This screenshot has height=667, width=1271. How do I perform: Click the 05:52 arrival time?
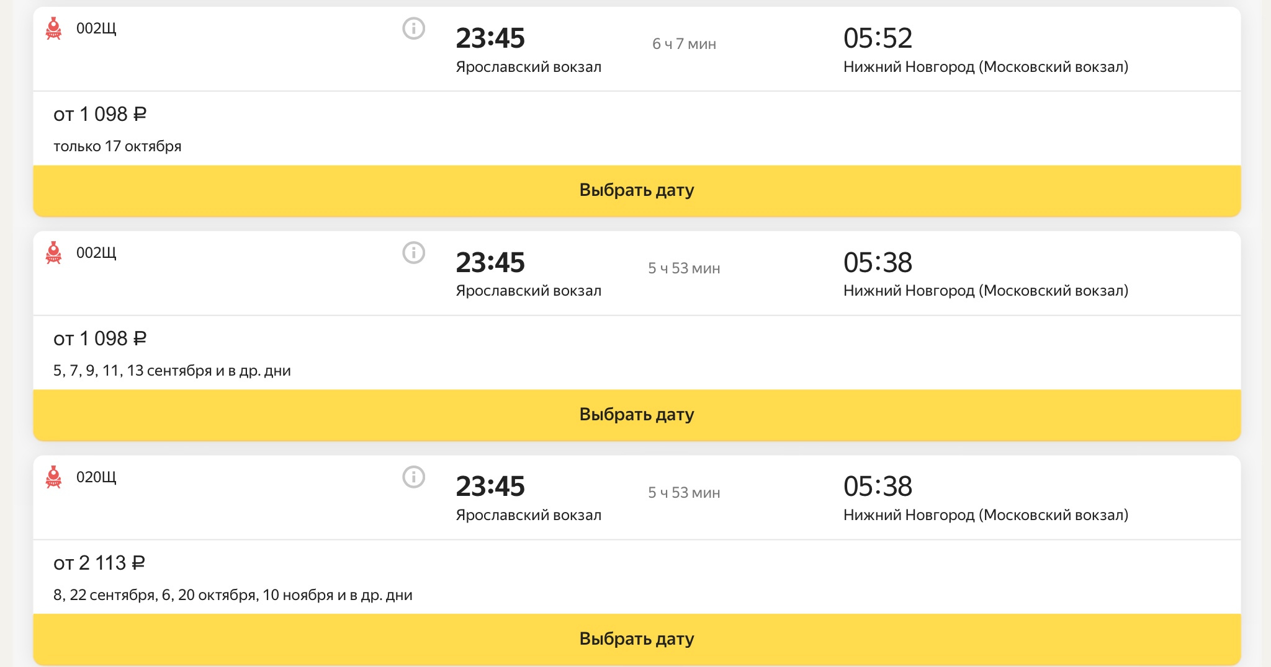click(878, 38)
